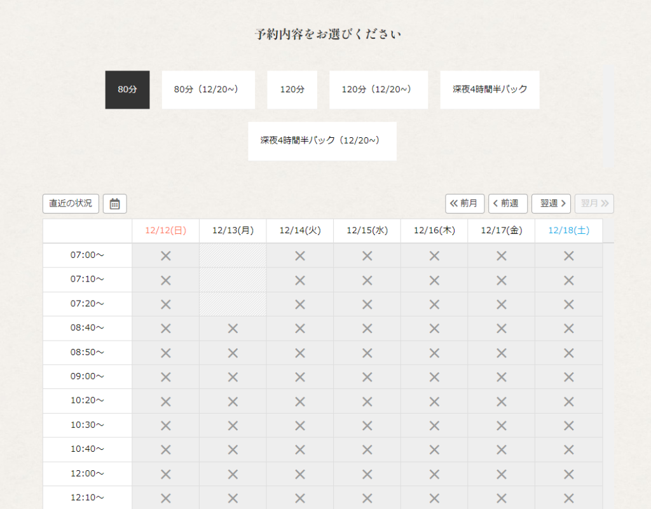Advance to next week with 翌週
Viewport: 651px width, 509px height.
click(551, 204)
